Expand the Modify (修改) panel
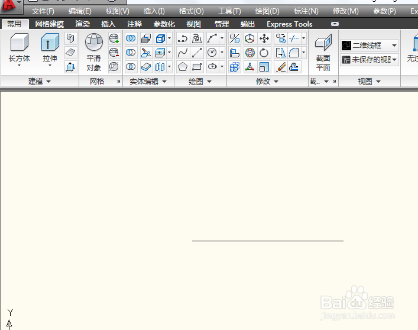Image resolution: width=418 pixels, height=330 pixels. click(267, 81)
